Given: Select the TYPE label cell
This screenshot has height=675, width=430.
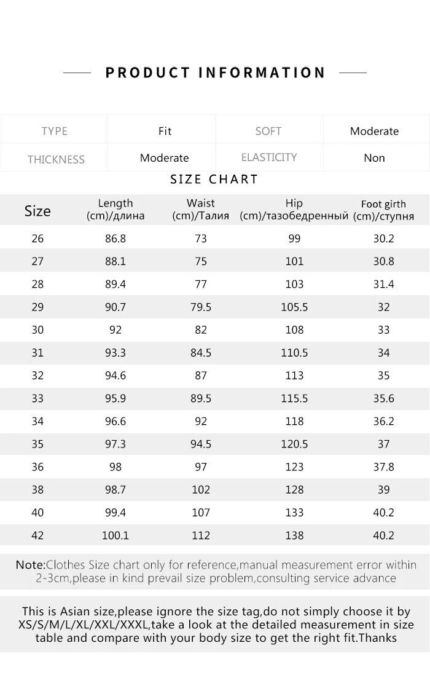Looking at the screenshot, I should (55, 131).
